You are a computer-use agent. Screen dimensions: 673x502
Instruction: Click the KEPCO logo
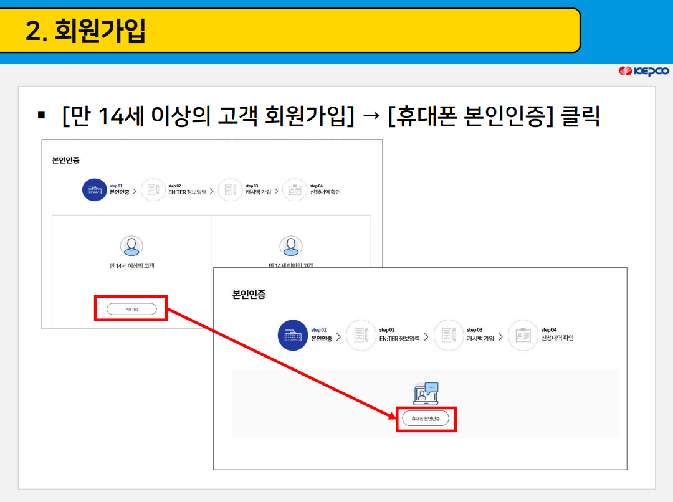pyautogui.click(x=644, y=71)
